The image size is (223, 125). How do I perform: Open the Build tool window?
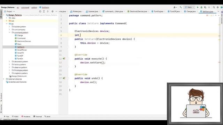pos(47,117)
